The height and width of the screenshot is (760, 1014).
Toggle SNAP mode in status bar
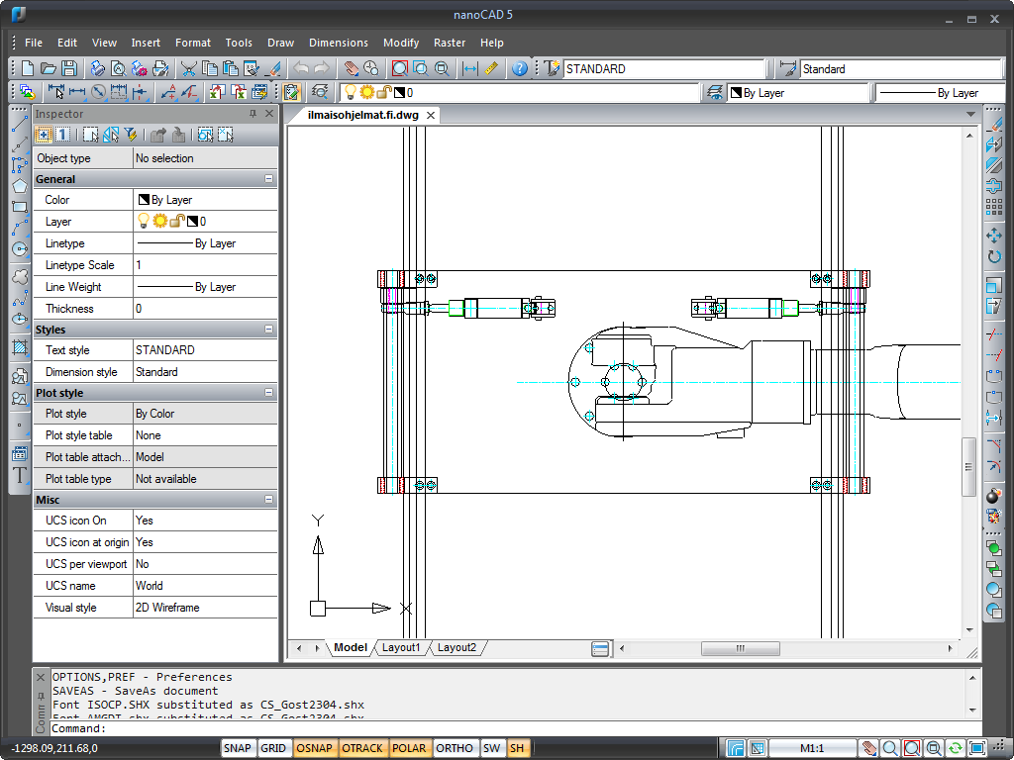click(238, 748)
